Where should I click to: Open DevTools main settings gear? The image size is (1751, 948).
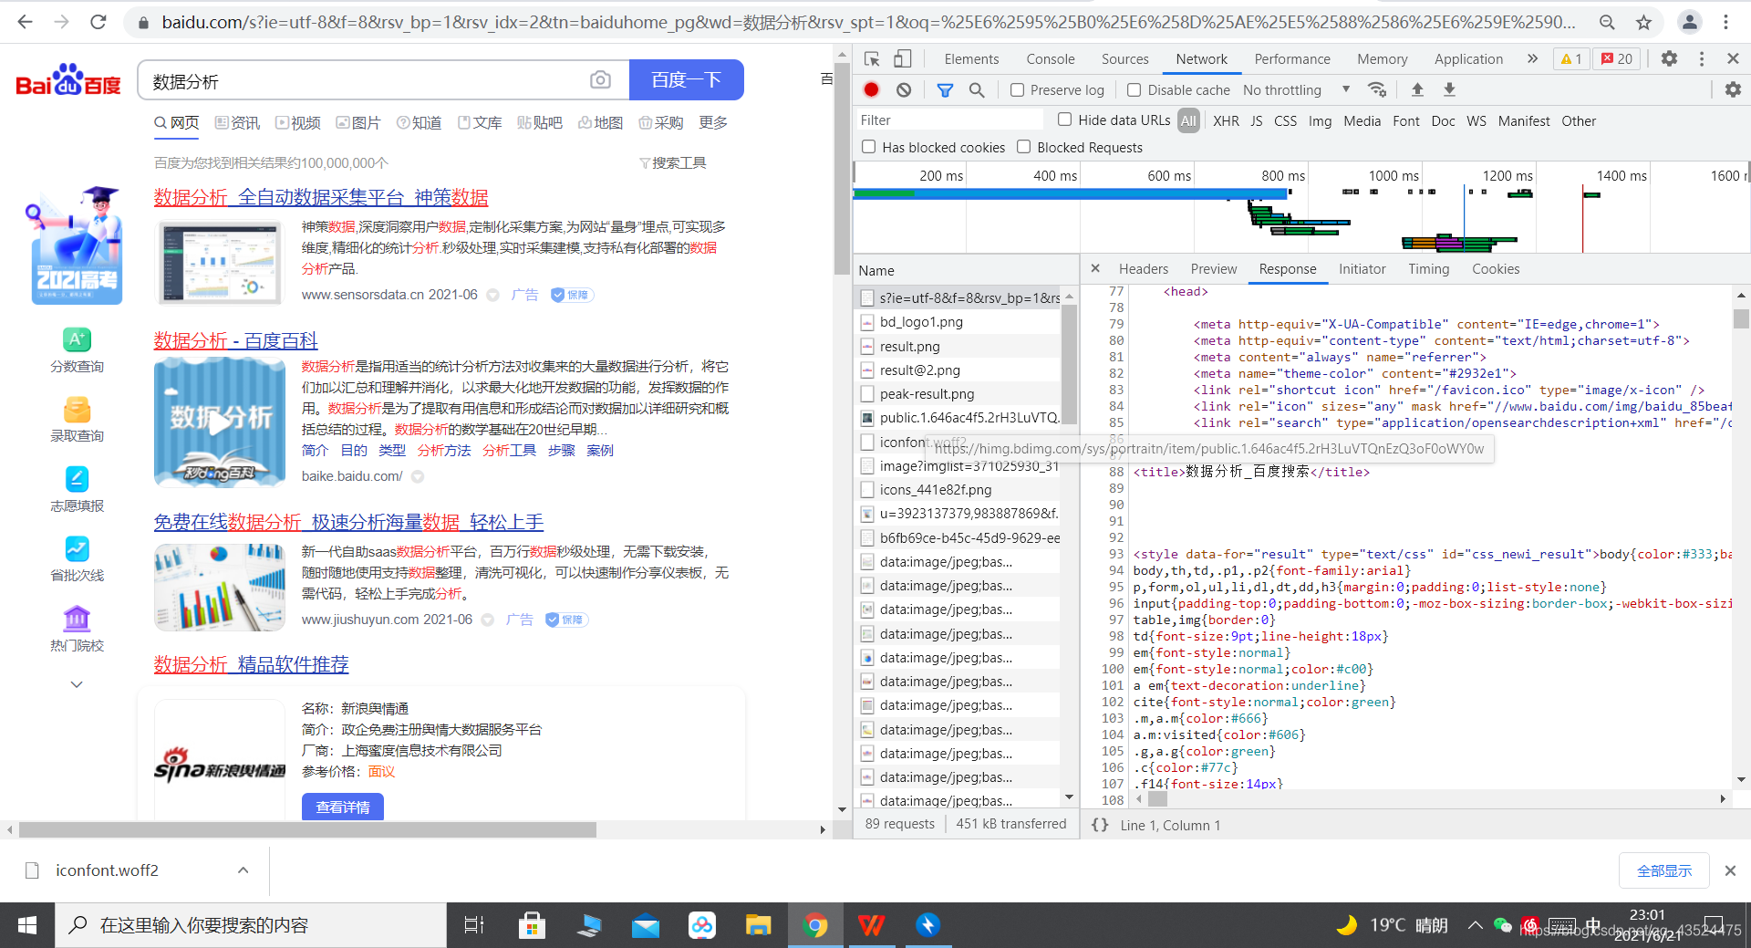[x=1669, y=58]
